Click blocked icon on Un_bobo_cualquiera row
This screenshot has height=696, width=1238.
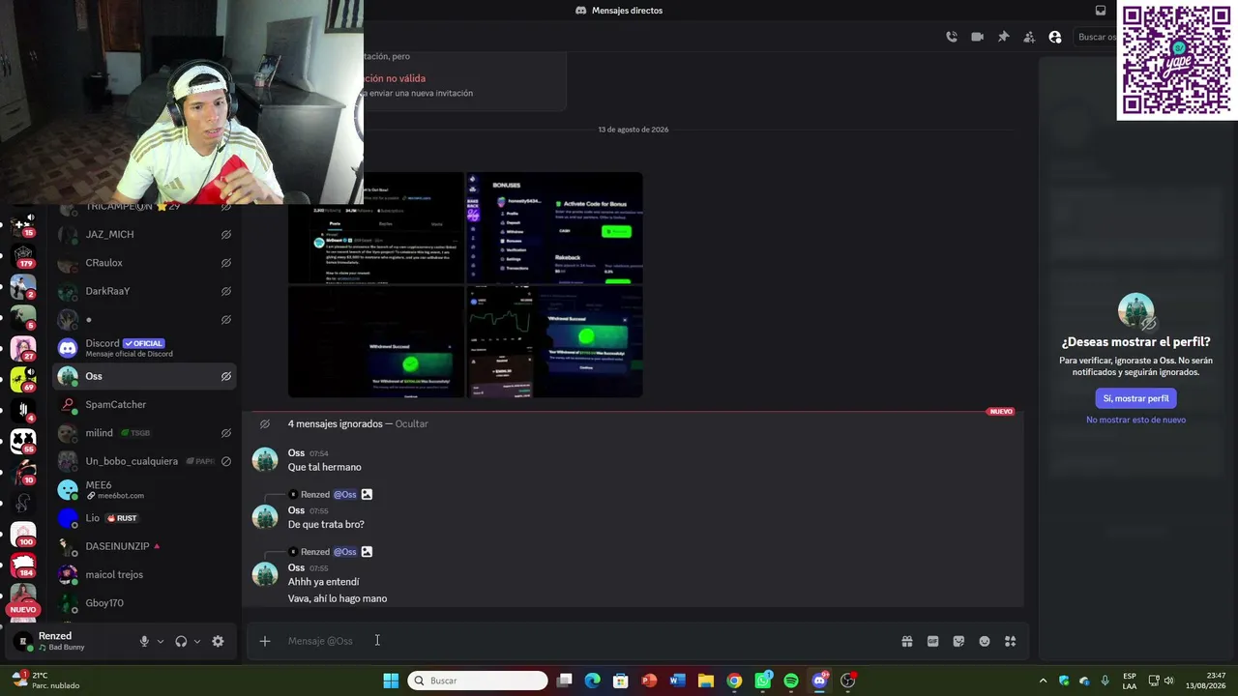click(225, 461)
